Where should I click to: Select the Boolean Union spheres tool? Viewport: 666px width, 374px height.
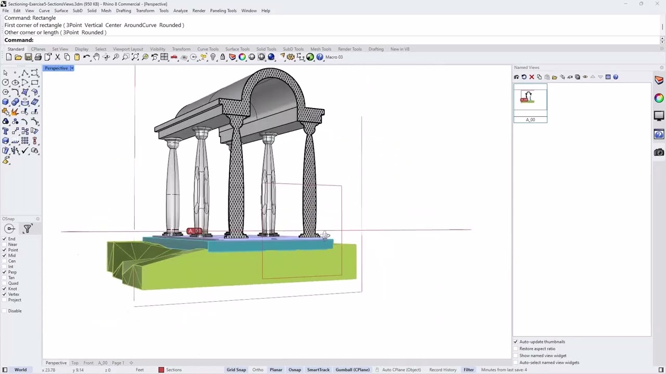click(x=15, y=102)
